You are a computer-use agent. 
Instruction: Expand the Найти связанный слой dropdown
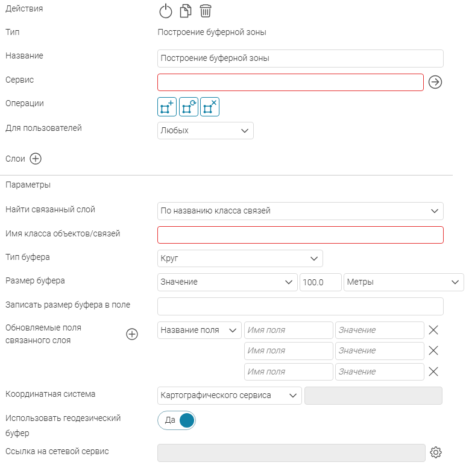click(300, 211)
